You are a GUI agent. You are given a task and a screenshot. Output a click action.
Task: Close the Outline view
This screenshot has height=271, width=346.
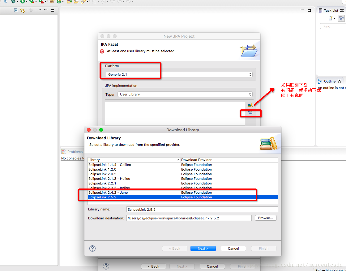coord(340,81)
